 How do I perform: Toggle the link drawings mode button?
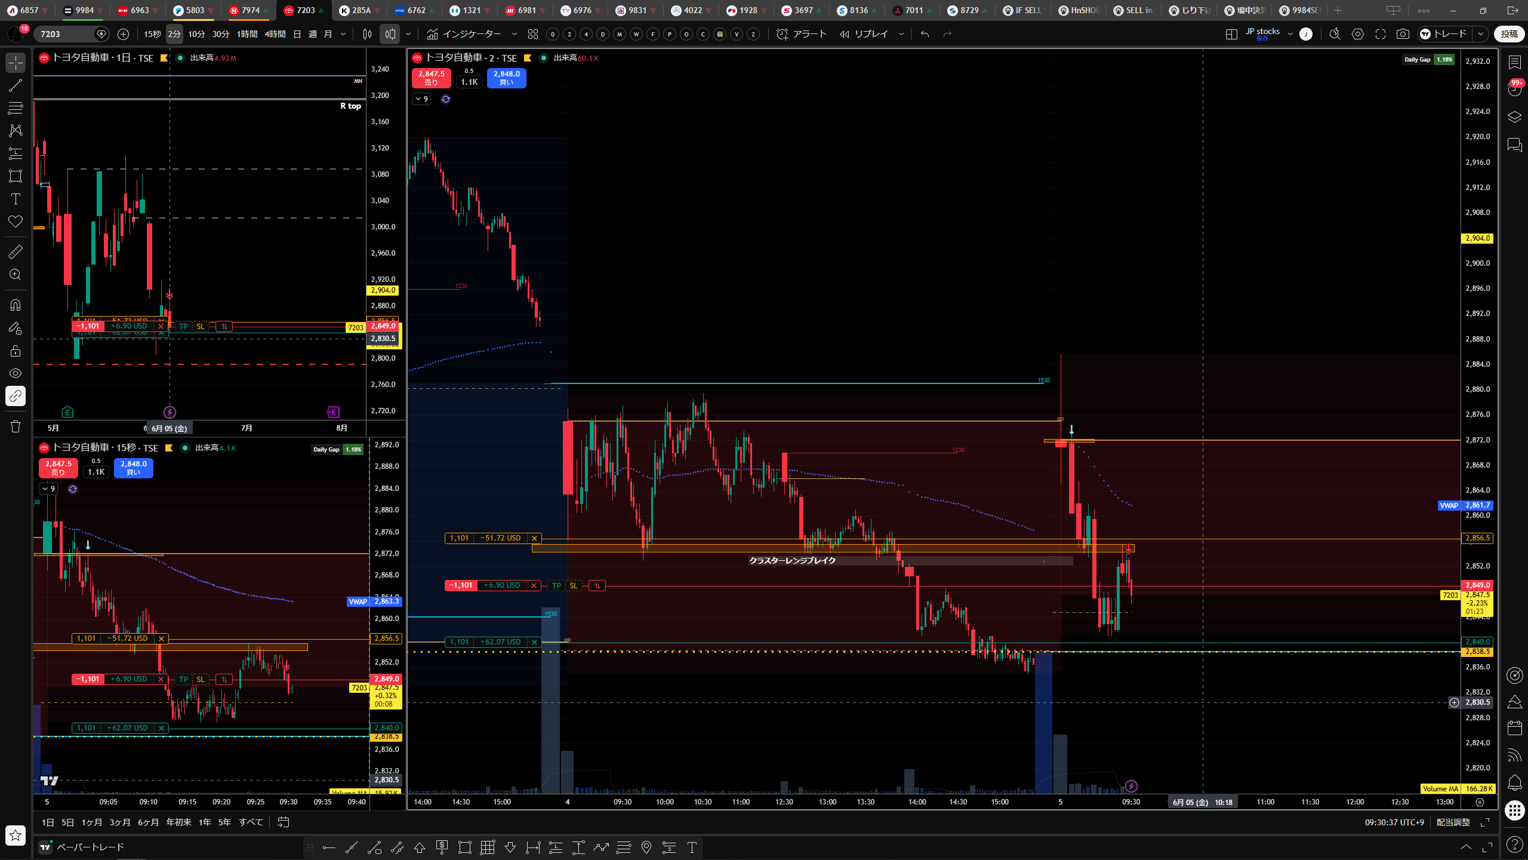coord(16,396)
